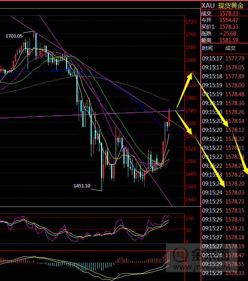Click the 1451.10 low price marker
Screen dimensions: 248x281
pyautogui.click(x=82, y=185)
